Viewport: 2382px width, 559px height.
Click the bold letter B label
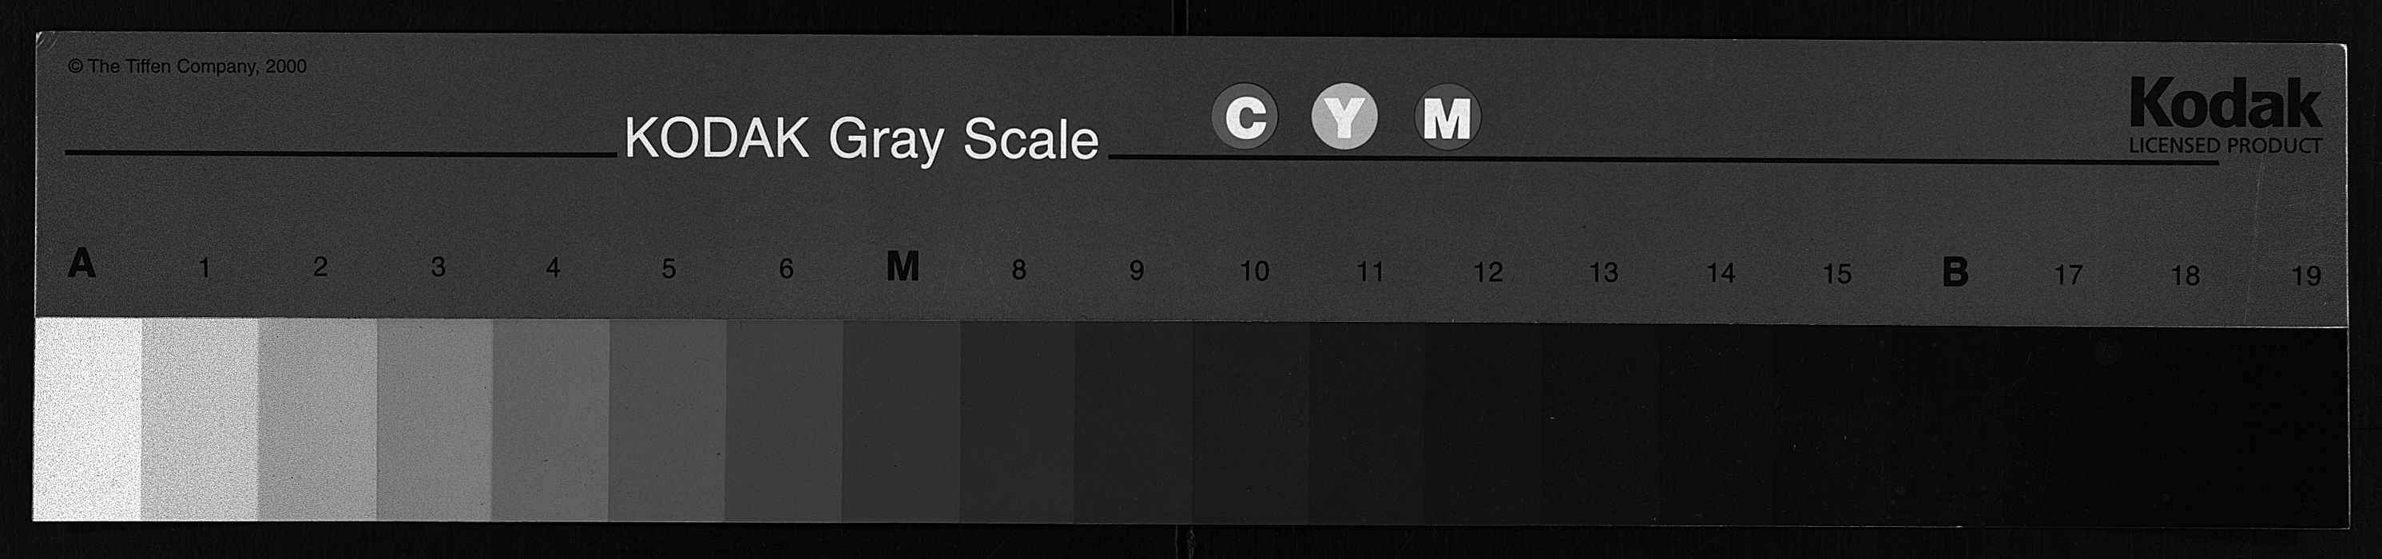point(1955,272)
